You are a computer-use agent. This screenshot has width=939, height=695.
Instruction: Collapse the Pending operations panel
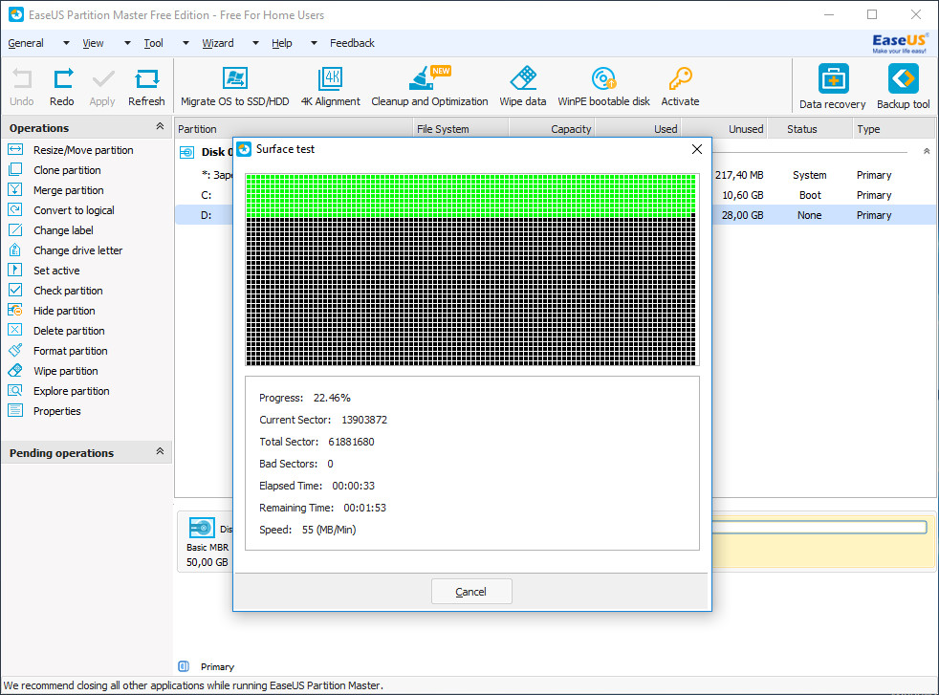[x=160, y=451]
